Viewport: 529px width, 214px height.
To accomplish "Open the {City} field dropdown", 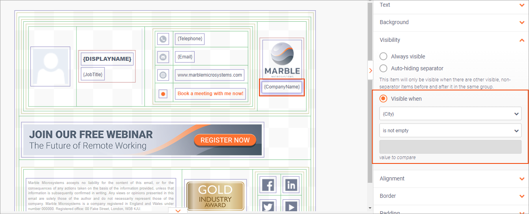I will 450,114.
